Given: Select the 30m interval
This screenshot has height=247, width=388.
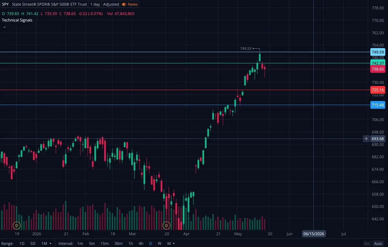Looking at the screenshot, I should [x=118, y=243].
